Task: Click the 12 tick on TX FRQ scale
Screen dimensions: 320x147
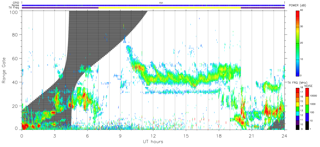Action: click(x=301, y=115)
